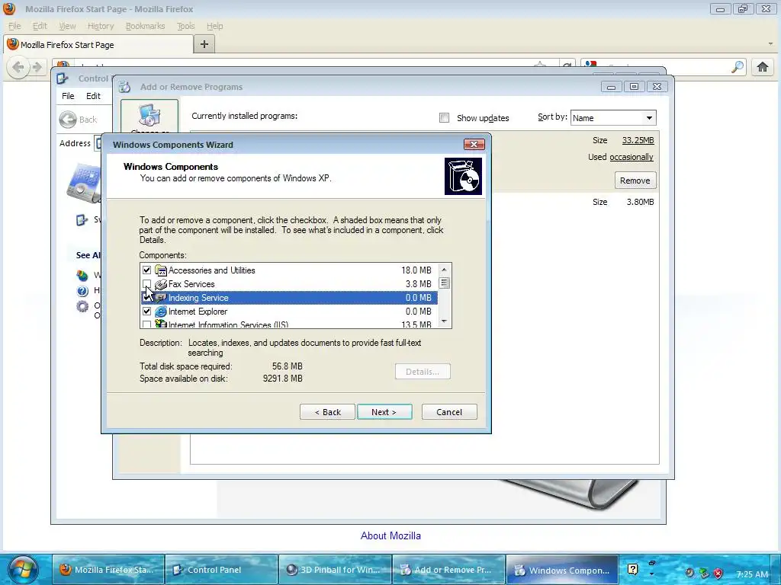Viewport: 781px width, 585px height.
Task: Click the help question mark tray icon
Action: pos(632,569)
